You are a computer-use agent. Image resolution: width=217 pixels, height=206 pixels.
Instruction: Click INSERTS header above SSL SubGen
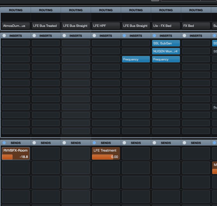(x=166, y=36)
